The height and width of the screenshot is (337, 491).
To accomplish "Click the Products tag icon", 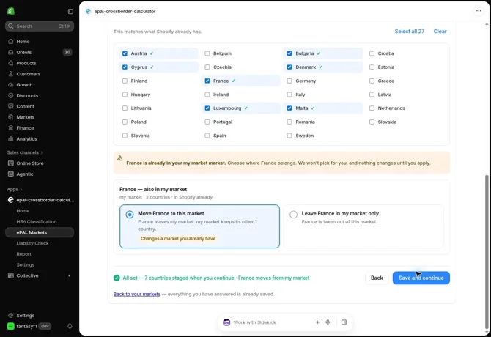I will pyautogui.click(x=11, y=63).
